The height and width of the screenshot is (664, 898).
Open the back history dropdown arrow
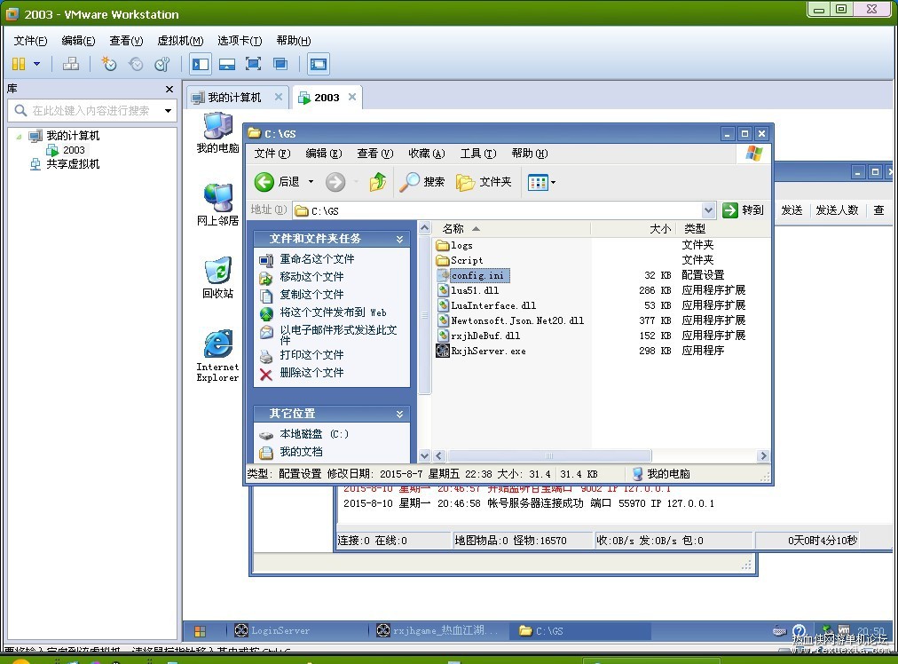pyautogui.click(x=311, y=182)
